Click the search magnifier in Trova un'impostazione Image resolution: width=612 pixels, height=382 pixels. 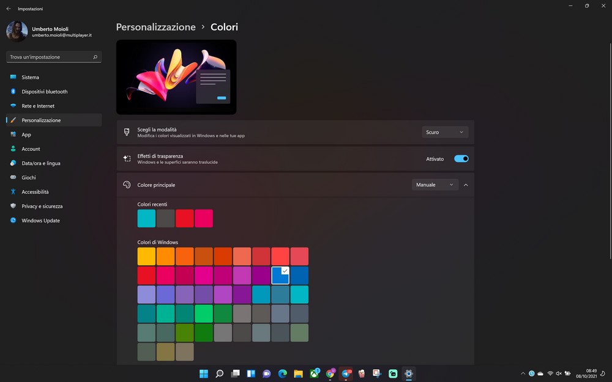click(95, 57)
